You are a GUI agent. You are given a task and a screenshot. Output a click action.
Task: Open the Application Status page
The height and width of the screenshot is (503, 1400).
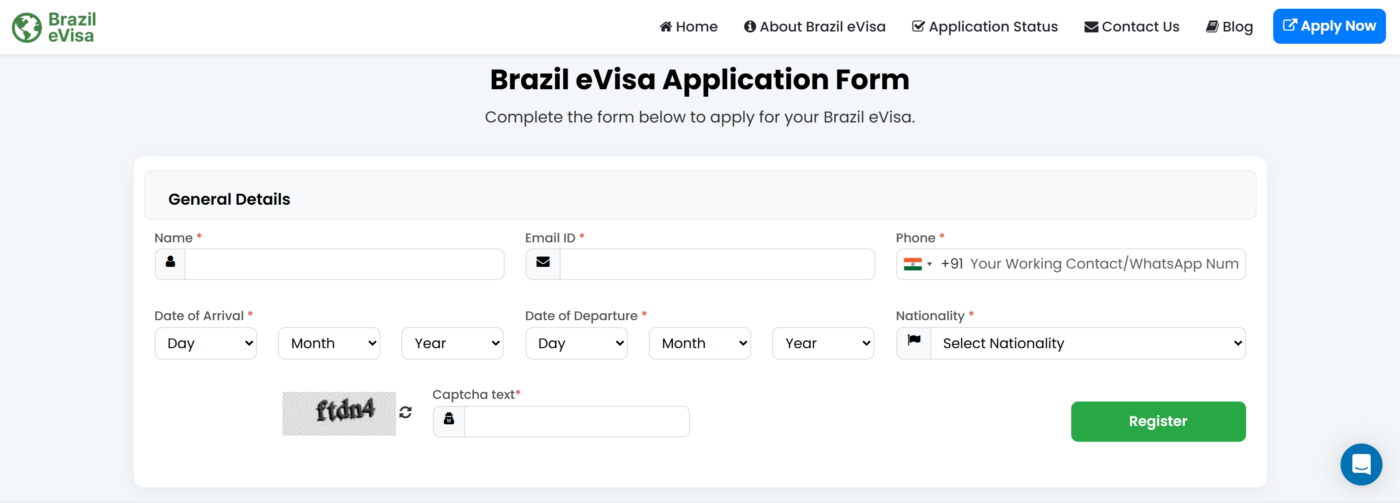click(x=985, y=27)
